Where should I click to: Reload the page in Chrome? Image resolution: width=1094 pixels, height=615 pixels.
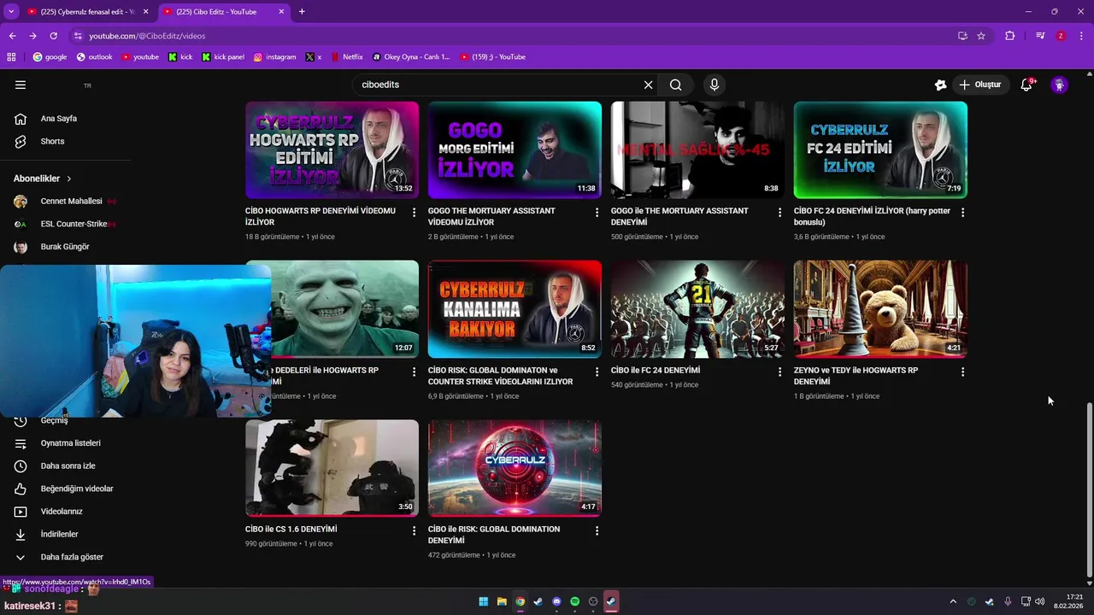pos(53,36)
